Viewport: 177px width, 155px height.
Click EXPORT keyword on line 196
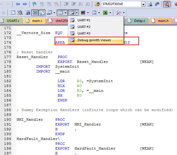(x=62, y=148)
